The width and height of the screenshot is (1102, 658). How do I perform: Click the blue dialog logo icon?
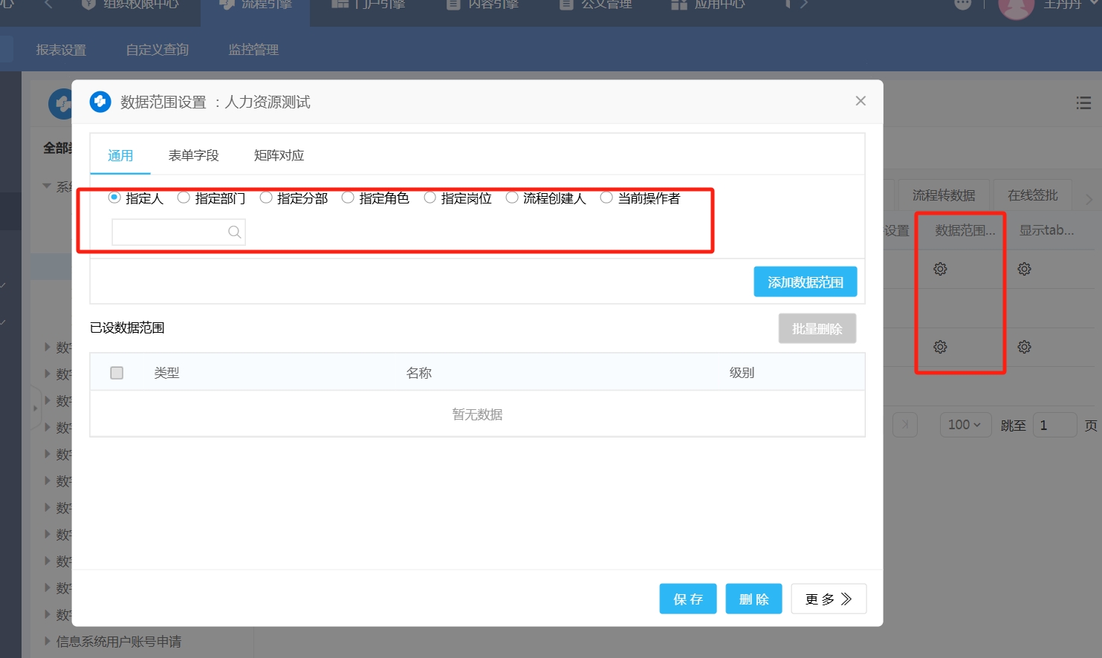click(x=100, y=102)
